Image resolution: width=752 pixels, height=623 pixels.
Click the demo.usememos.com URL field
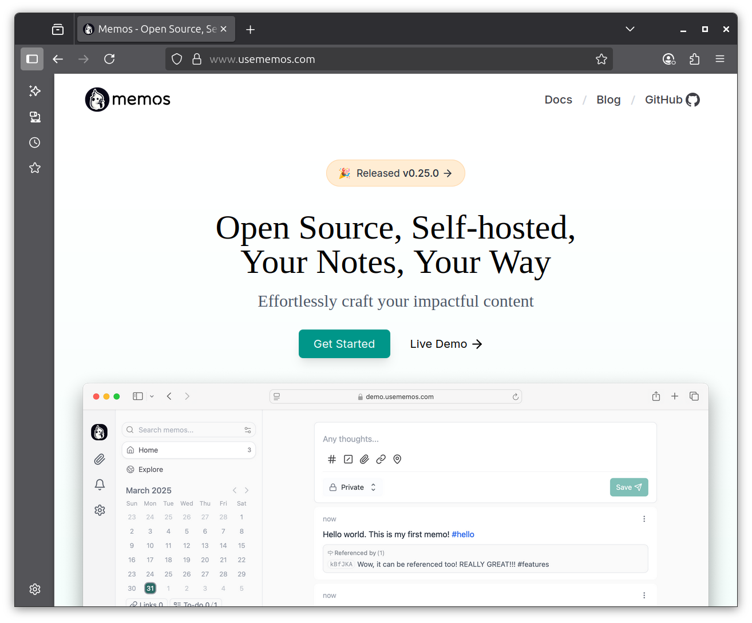coord(395,396)
